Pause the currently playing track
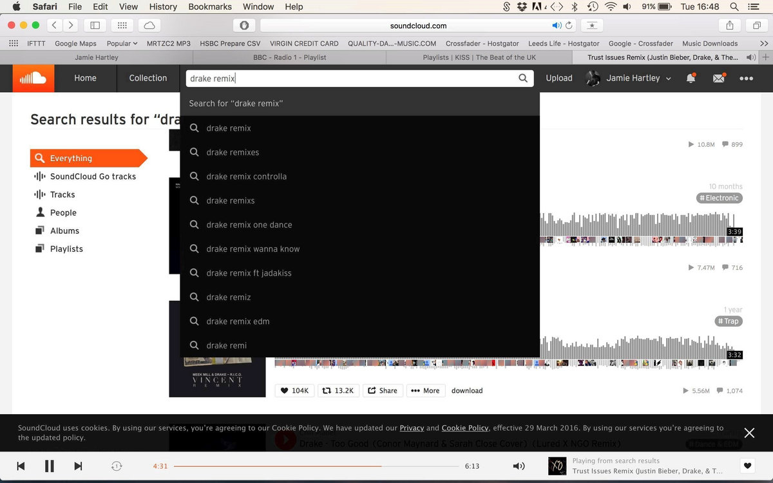This screenshot has width=773, height=483. point(49,466)
